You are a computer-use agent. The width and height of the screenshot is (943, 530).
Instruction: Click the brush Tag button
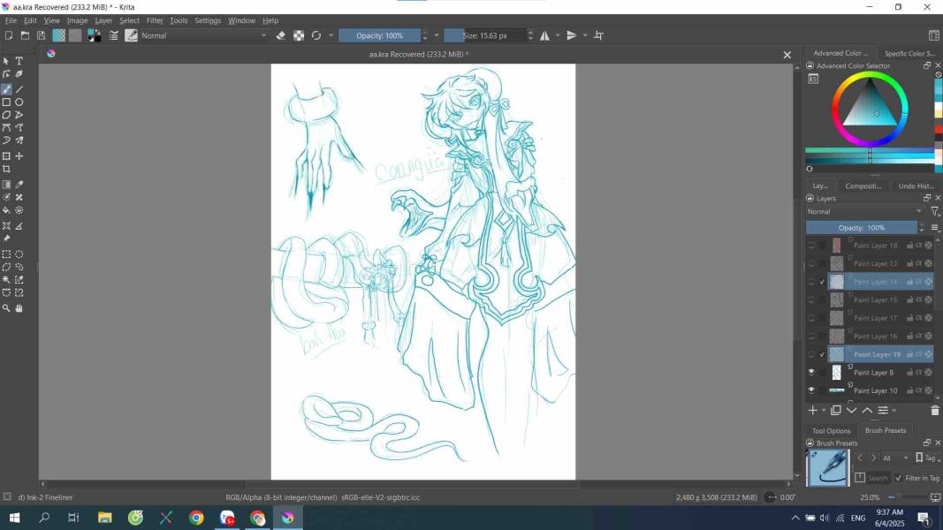(928, 458)
